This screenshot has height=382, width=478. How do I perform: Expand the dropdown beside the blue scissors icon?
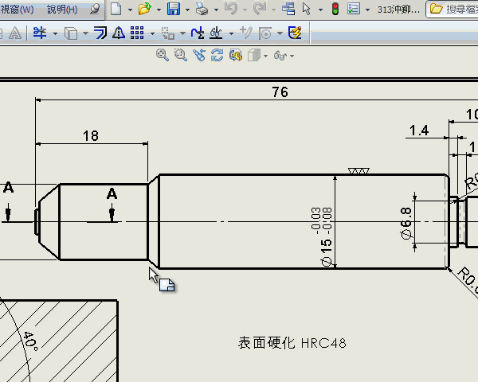[x=55, y=33]
